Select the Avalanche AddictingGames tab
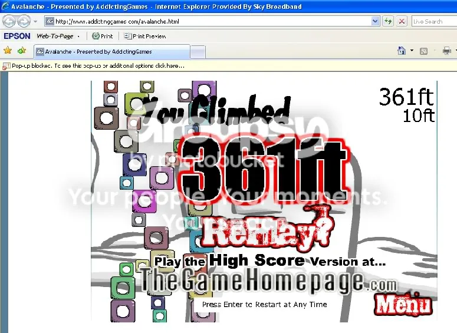 [112, 51]
